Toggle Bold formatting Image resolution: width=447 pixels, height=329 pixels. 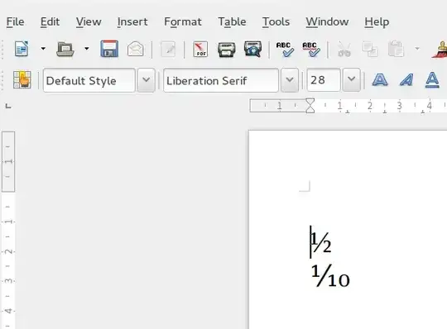380,79
